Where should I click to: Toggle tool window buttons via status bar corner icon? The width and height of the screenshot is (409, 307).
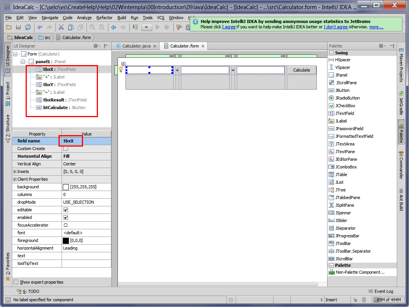[x=8, y=300]
